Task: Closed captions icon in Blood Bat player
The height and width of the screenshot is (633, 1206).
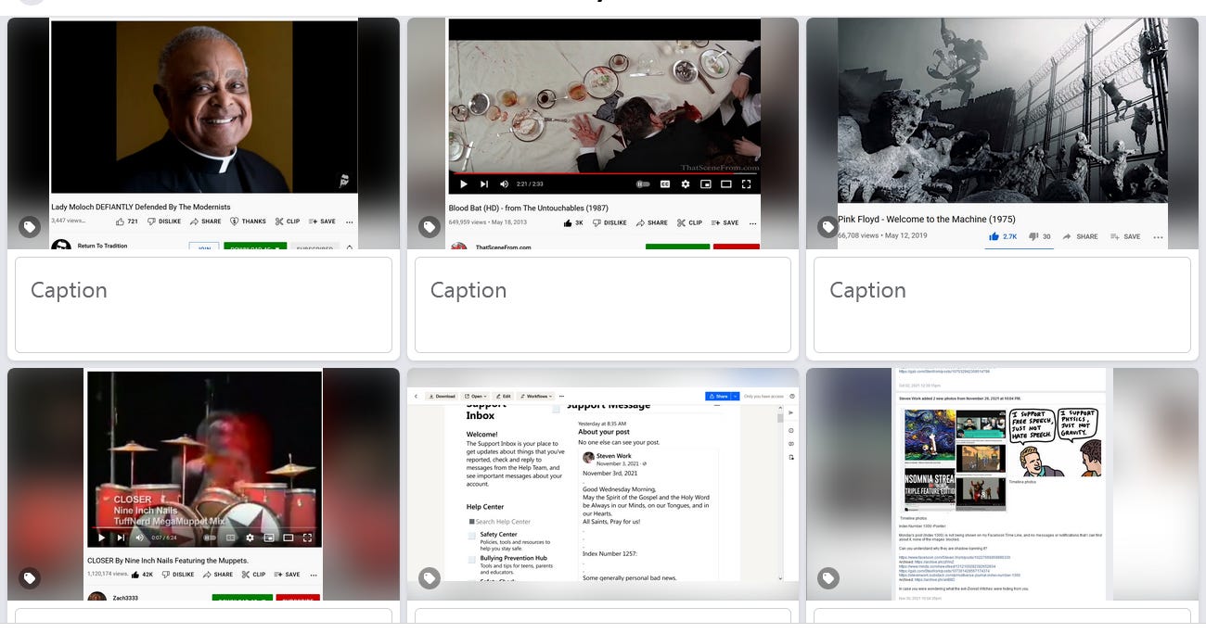Action: pos(665,184)
